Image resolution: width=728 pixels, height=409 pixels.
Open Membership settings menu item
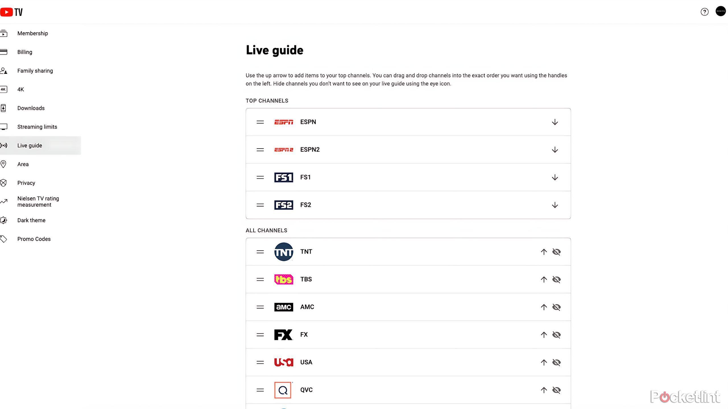point(32,33)
